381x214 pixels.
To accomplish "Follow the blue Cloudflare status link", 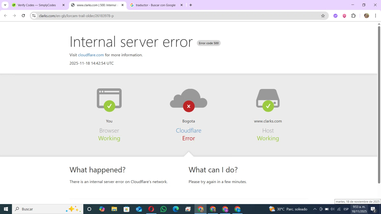I will (188, 130).
